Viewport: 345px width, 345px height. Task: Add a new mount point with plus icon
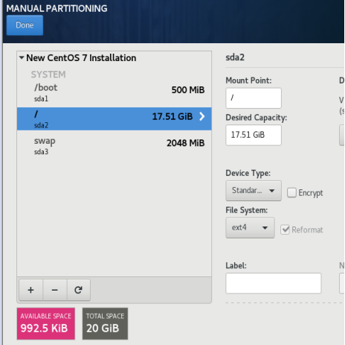click(x=30, y=290)
